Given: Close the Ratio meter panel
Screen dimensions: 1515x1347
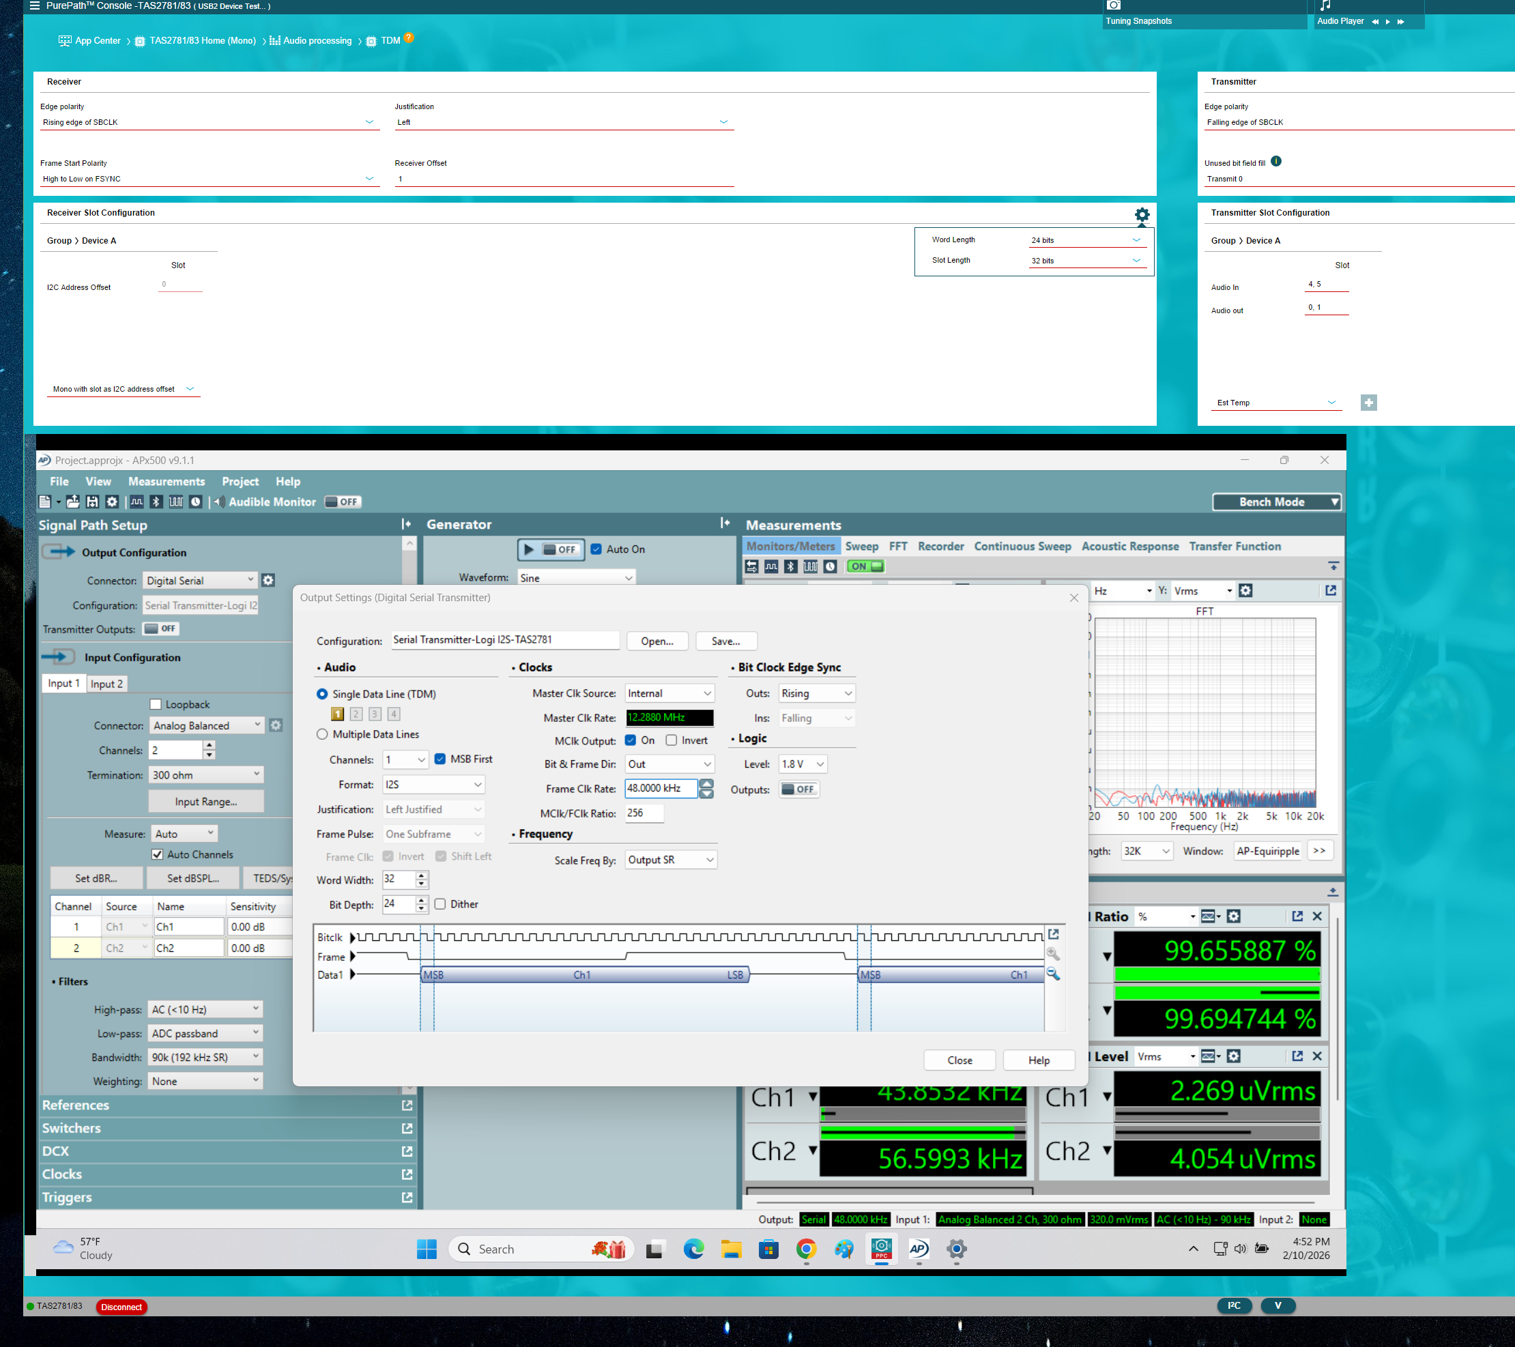Looking at the screenshot, I should [1317, 916].
